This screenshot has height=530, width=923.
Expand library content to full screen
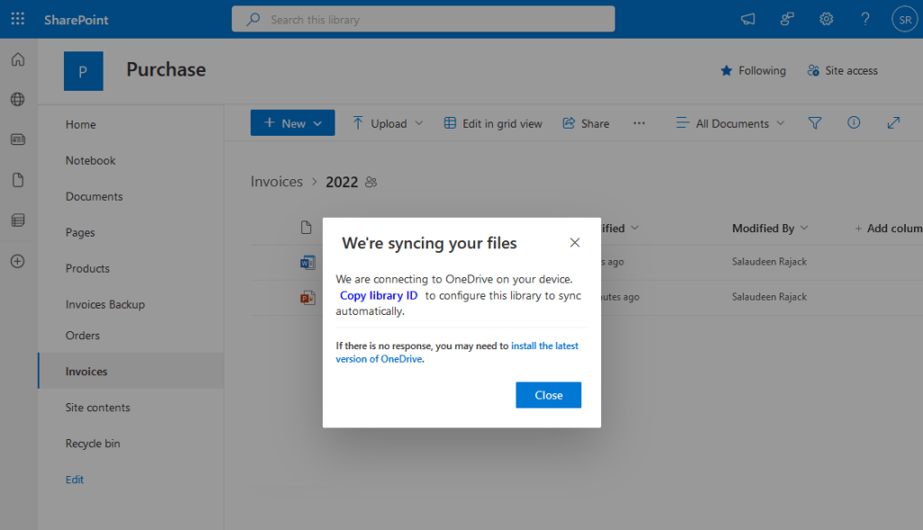pyautogui.click(x=893, y=122)
